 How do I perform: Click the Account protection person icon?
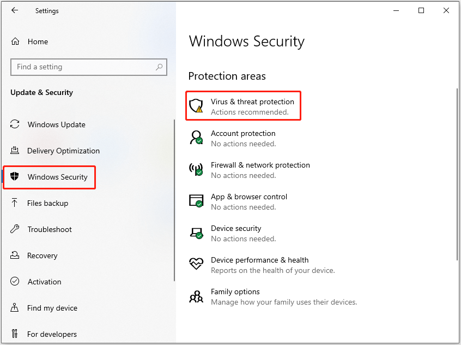(196, 138)
